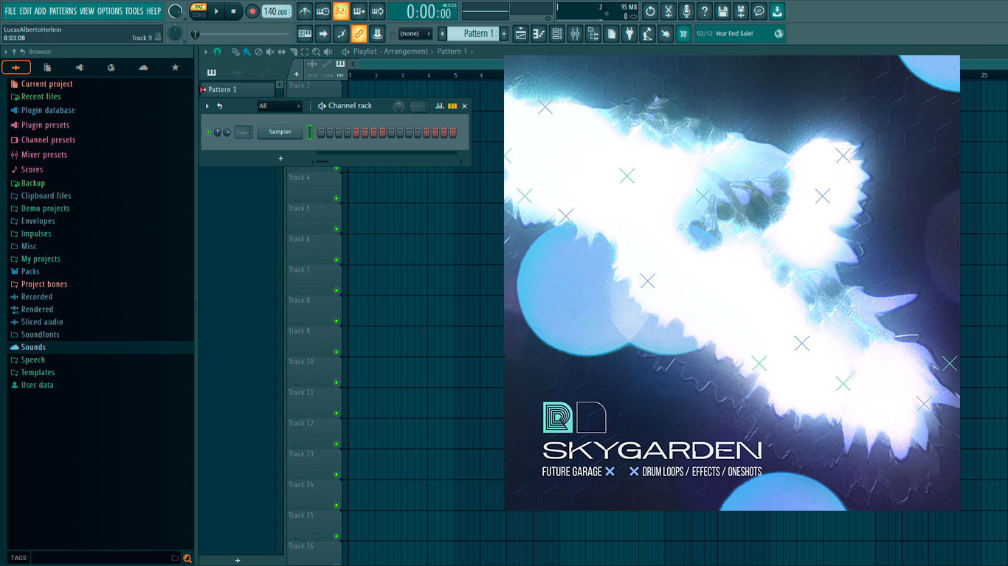Expand the Current project folder
This screenshot has width=1008, height=566.
[46, 84]
